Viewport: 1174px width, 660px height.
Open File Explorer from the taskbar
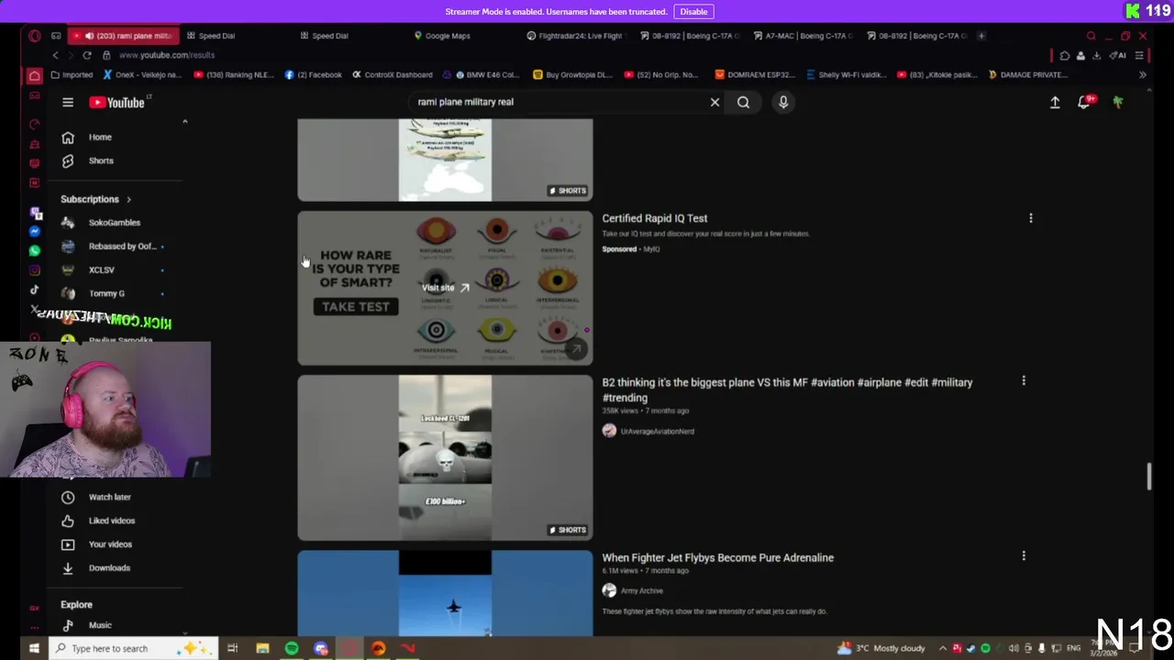[x=262, y=649]
